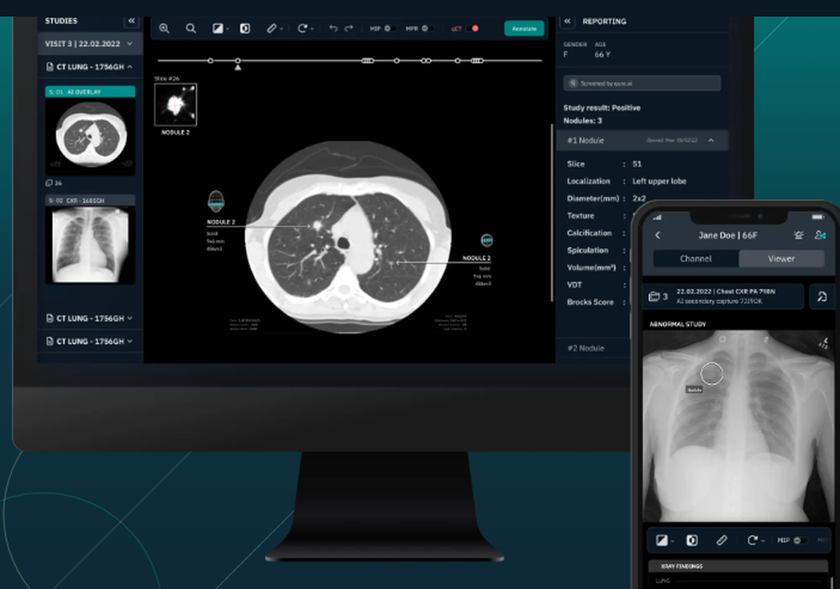Click the Diameter value 2x2
This screenshot has height=589, width=840.
coord(638,198)
